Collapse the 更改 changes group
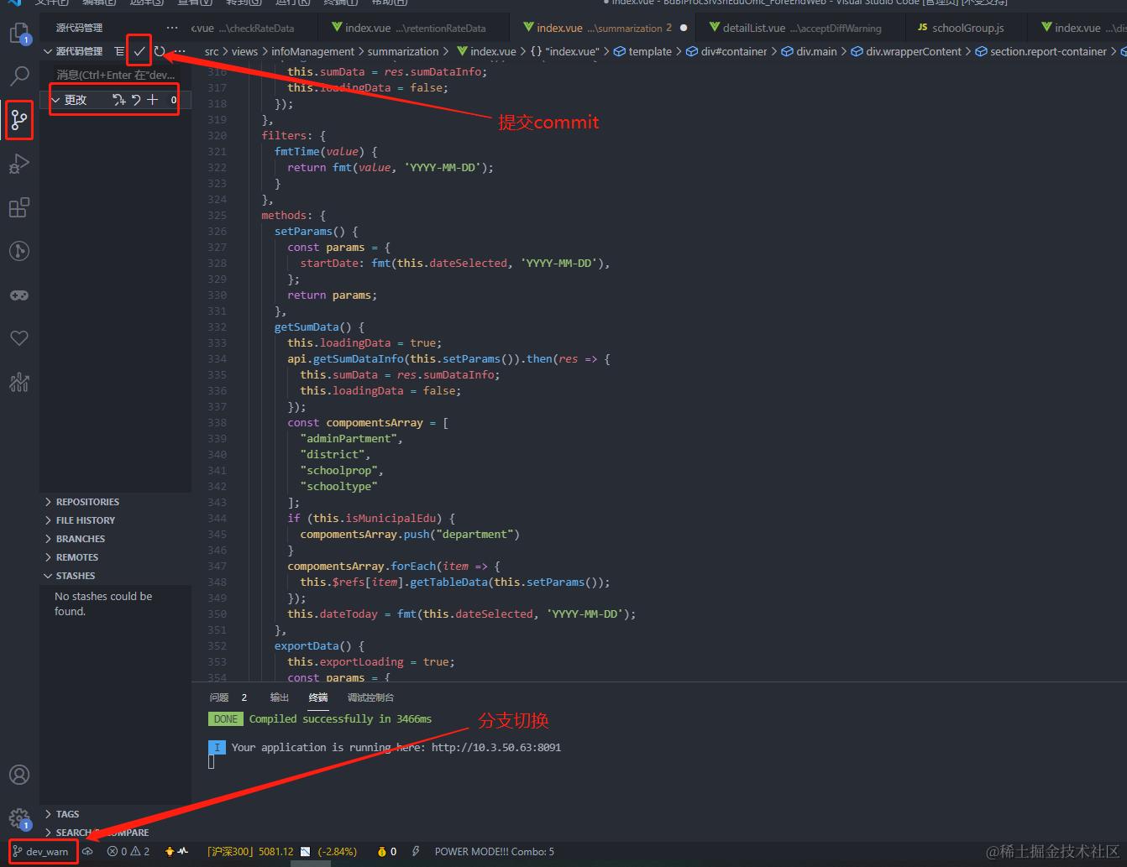Screen dimensions: 1127x867 [x=56, y=100]
